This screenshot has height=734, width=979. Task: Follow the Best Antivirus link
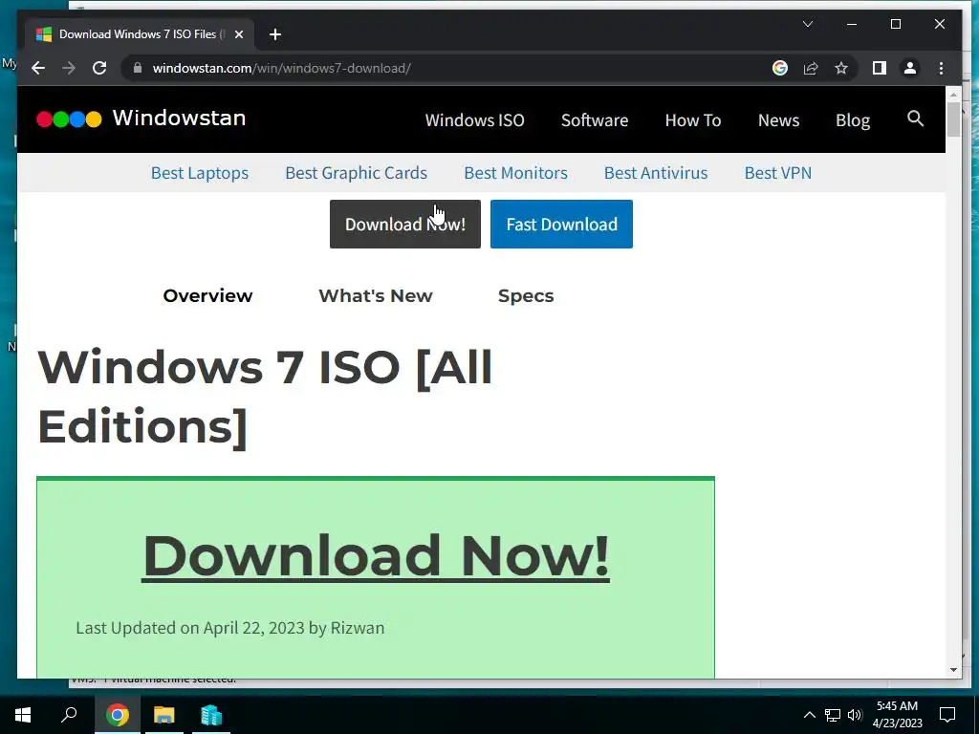[x=656, y=173]
